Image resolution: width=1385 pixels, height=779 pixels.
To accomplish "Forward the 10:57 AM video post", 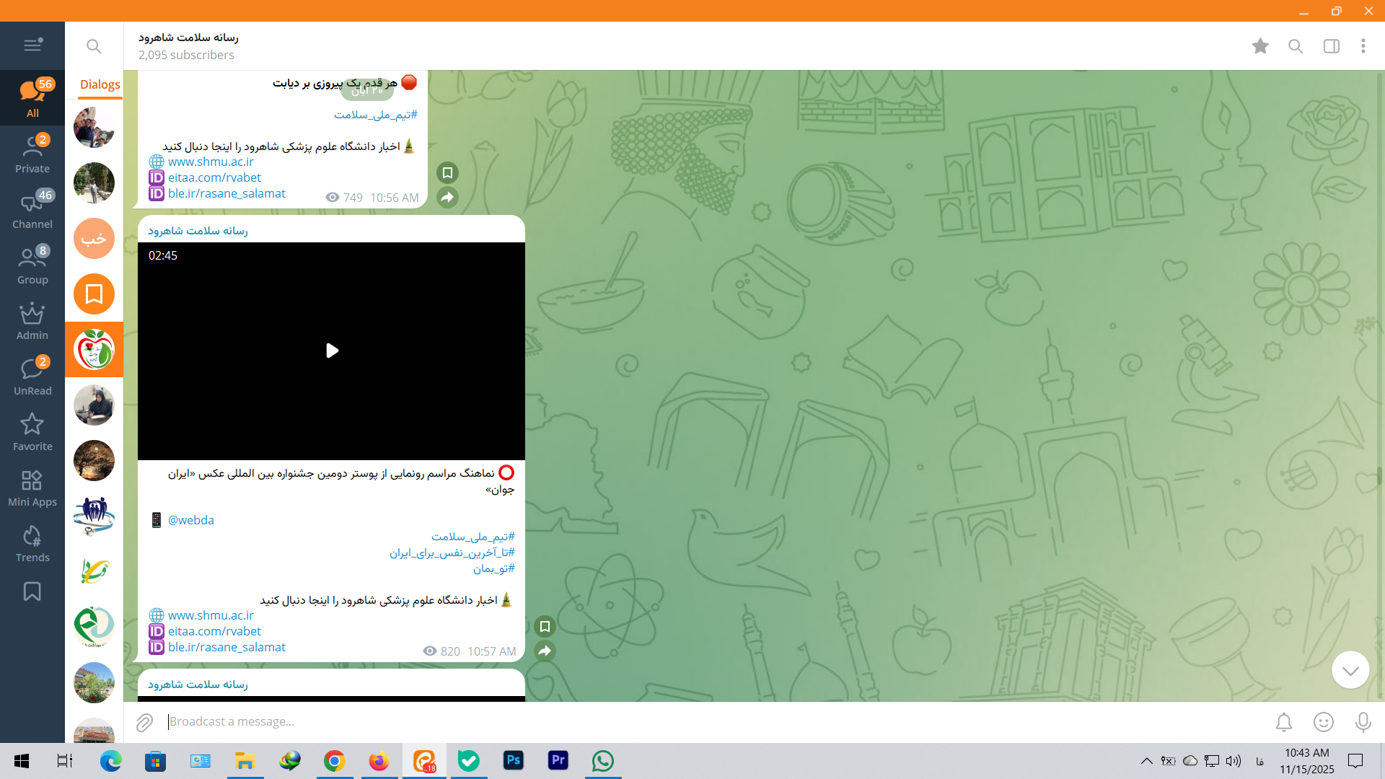I will (545, 651).
